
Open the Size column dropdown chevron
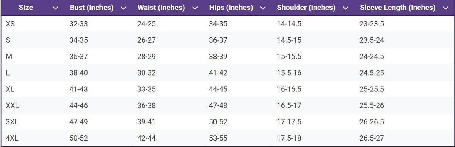[x=55, y=8]
